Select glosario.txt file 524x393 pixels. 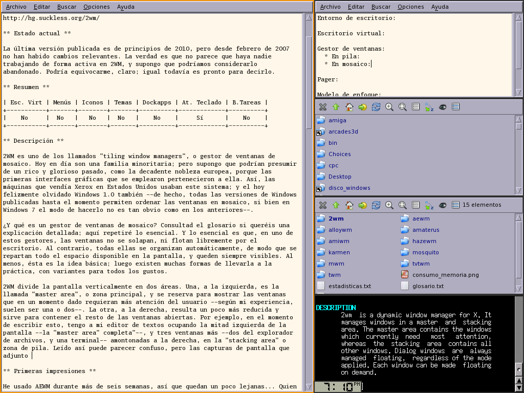[422, 286]
